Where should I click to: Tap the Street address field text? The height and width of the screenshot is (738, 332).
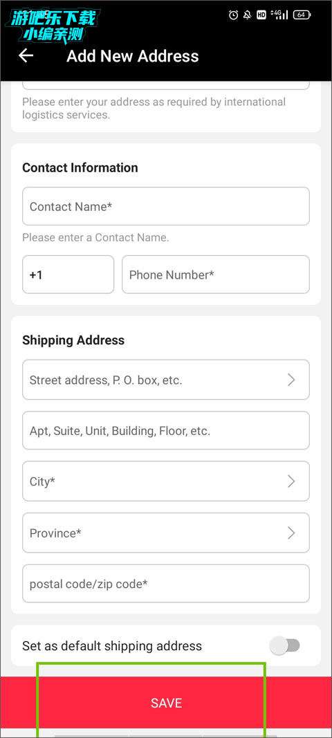(x=106, y=380)
